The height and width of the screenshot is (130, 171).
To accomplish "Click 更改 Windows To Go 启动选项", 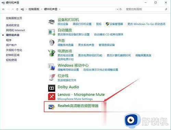I will [x=146, y=24].
